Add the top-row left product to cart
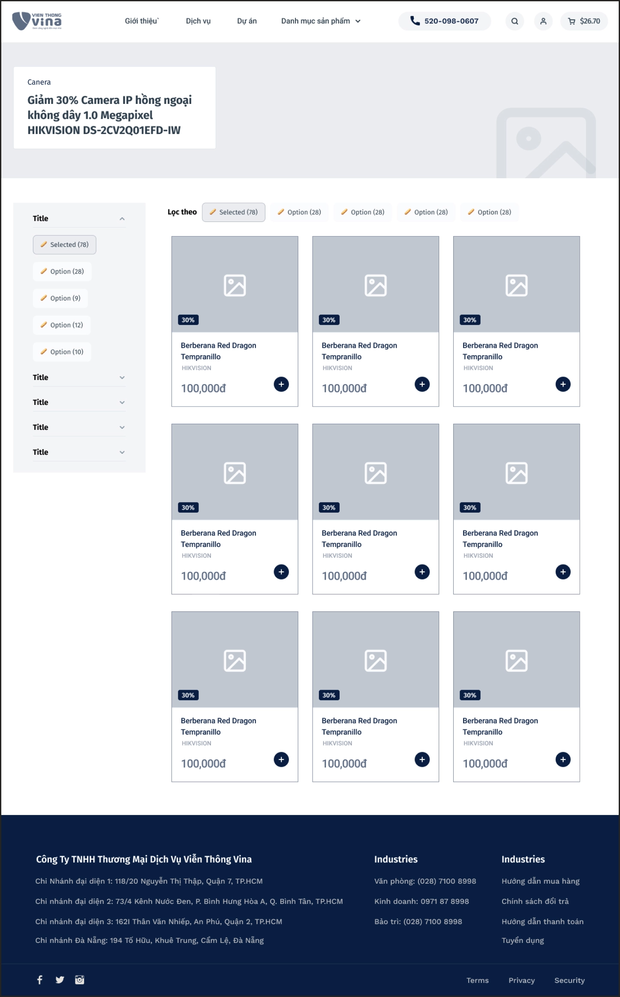 (281, 384)
